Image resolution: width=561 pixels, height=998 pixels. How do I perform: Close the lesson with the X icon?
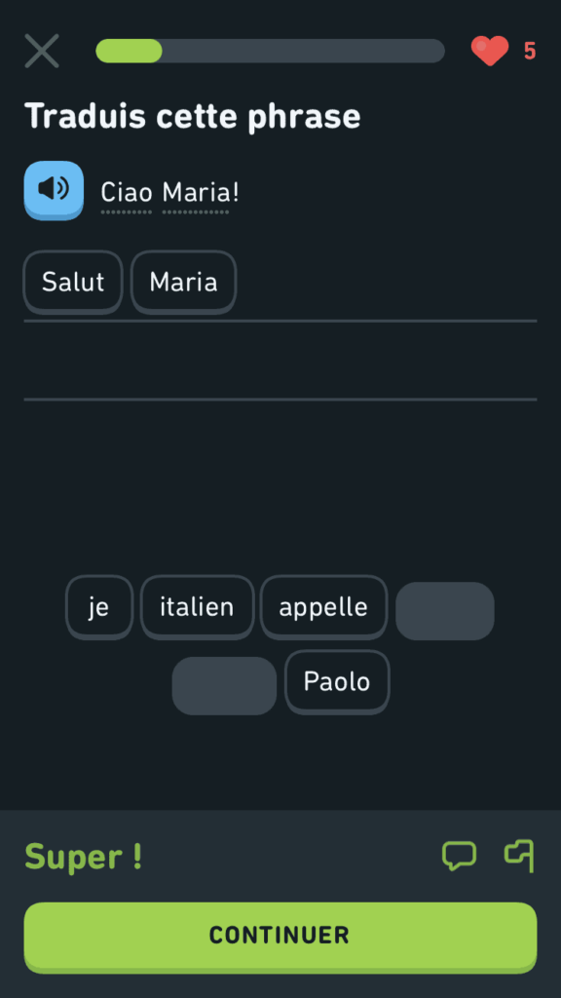pos(42,51)
